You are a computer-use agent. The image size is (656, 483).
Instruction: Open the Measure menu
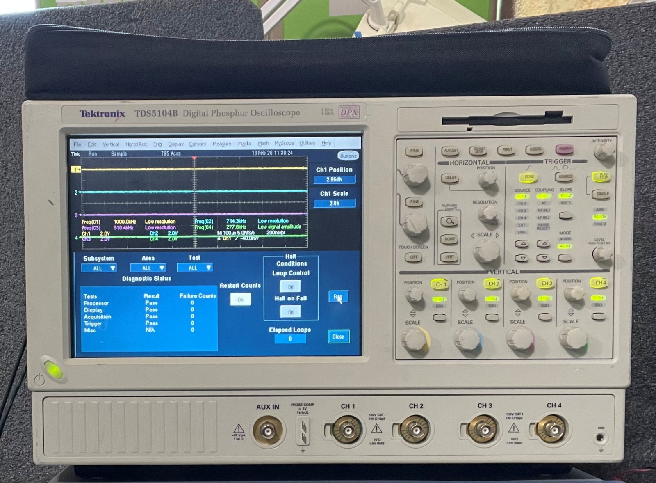pos(222,144)
